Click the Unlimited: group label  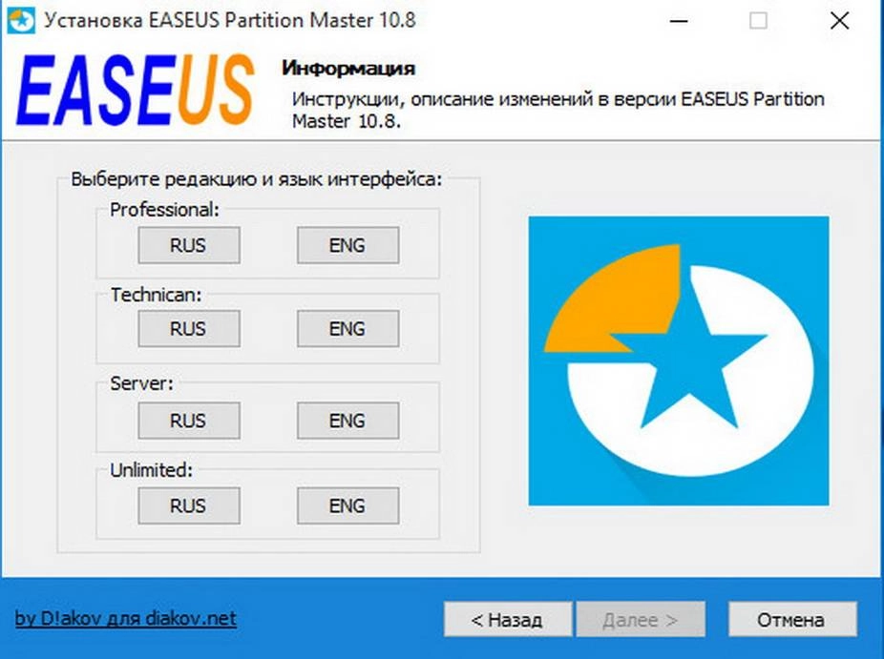pyautogui.click(x=151, y=470)
